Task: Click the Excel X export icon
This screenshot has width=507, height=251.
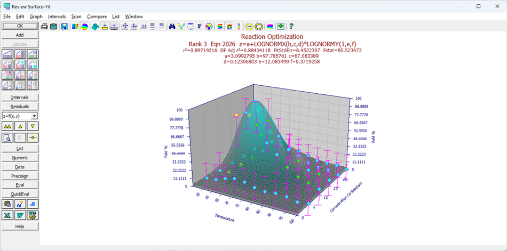Action: (7, 215)
